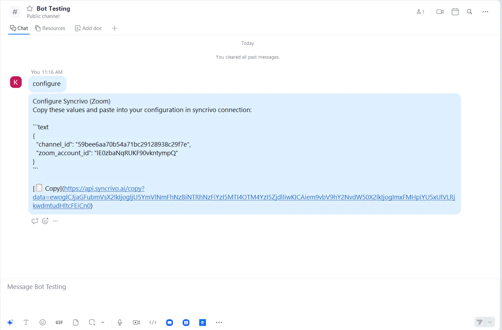Insert a code snippet

click(153, 322)
